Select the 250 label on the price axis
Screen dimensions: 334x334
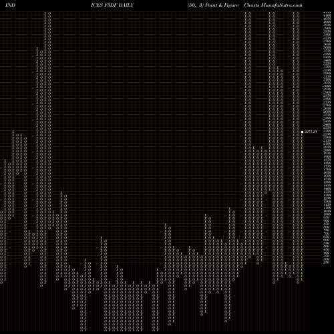tap(326, 263)
